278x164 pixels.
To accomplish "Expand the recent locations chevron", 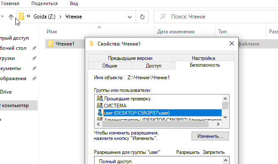I will click(x=2, y=16).
